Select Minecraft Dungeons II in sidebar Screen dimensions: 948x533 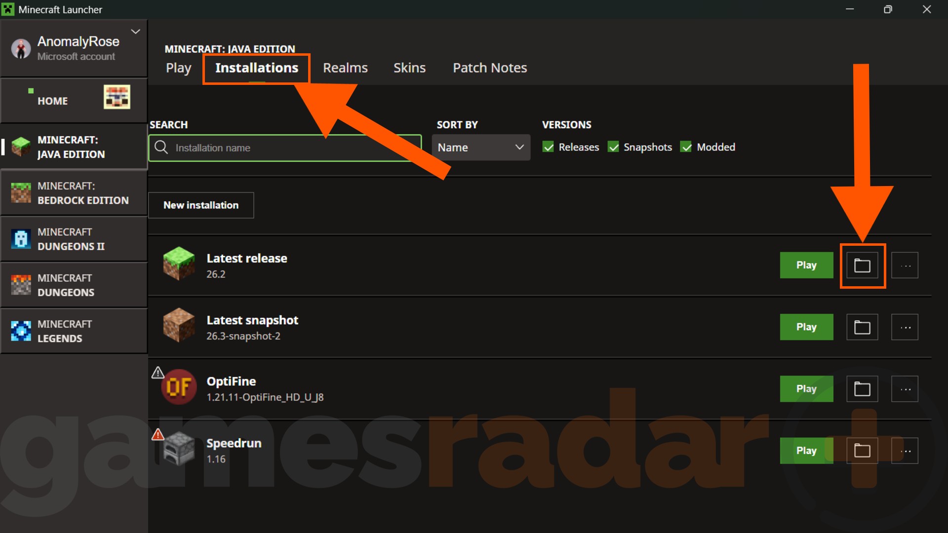[74, 239]
